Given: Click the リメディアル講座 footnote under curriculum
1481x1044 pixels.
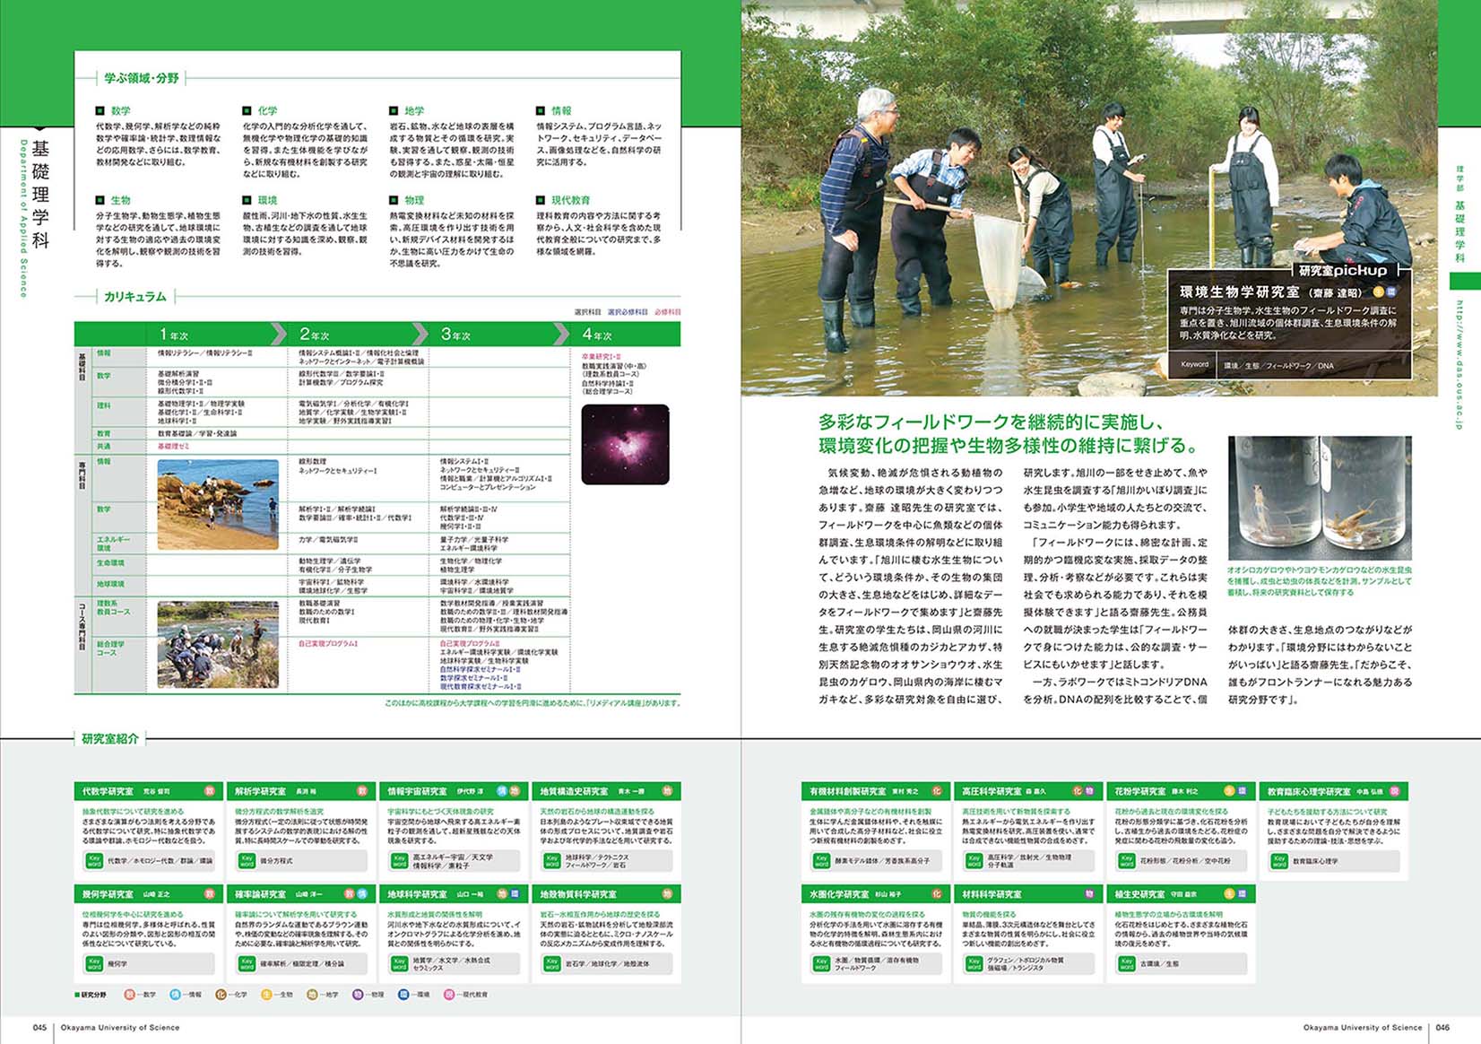Looking at the screenshot, I should [533, 703].
